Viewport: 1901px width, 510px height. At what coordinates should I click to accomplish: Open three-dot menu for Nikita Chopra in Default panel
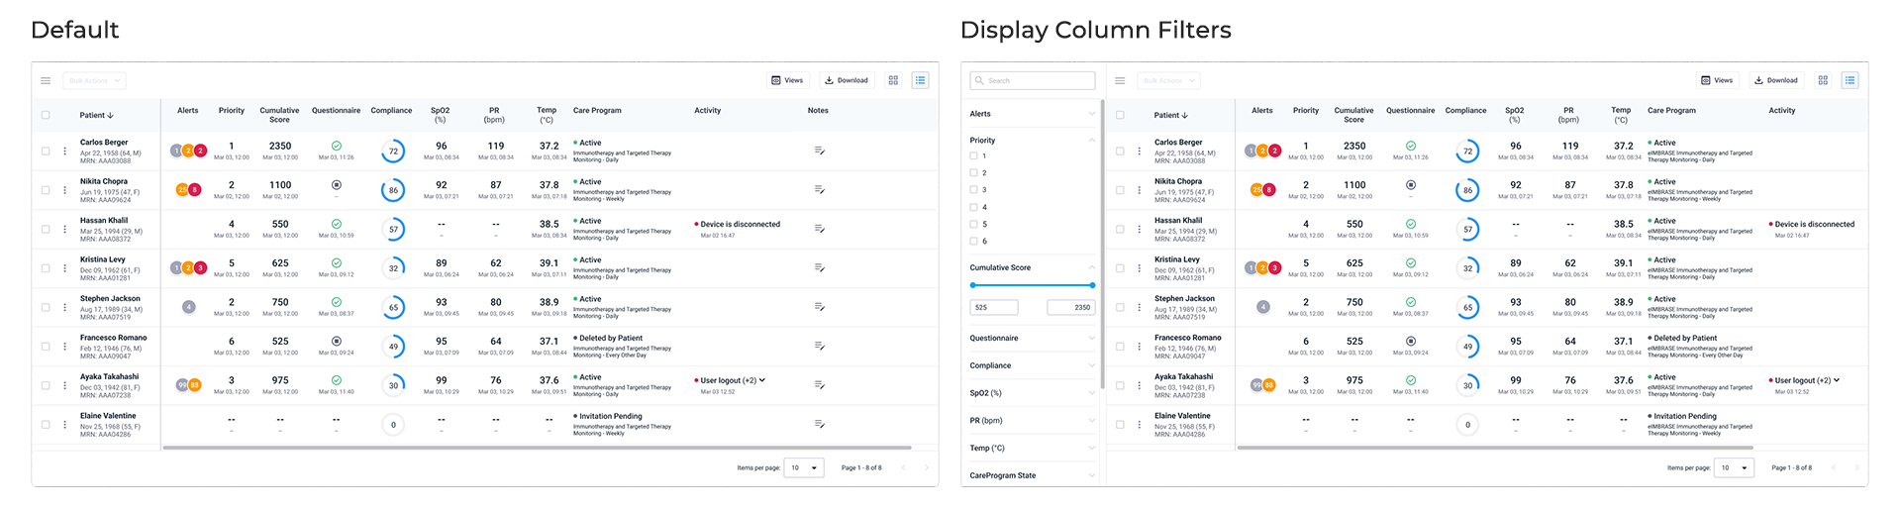coord(65,190)
